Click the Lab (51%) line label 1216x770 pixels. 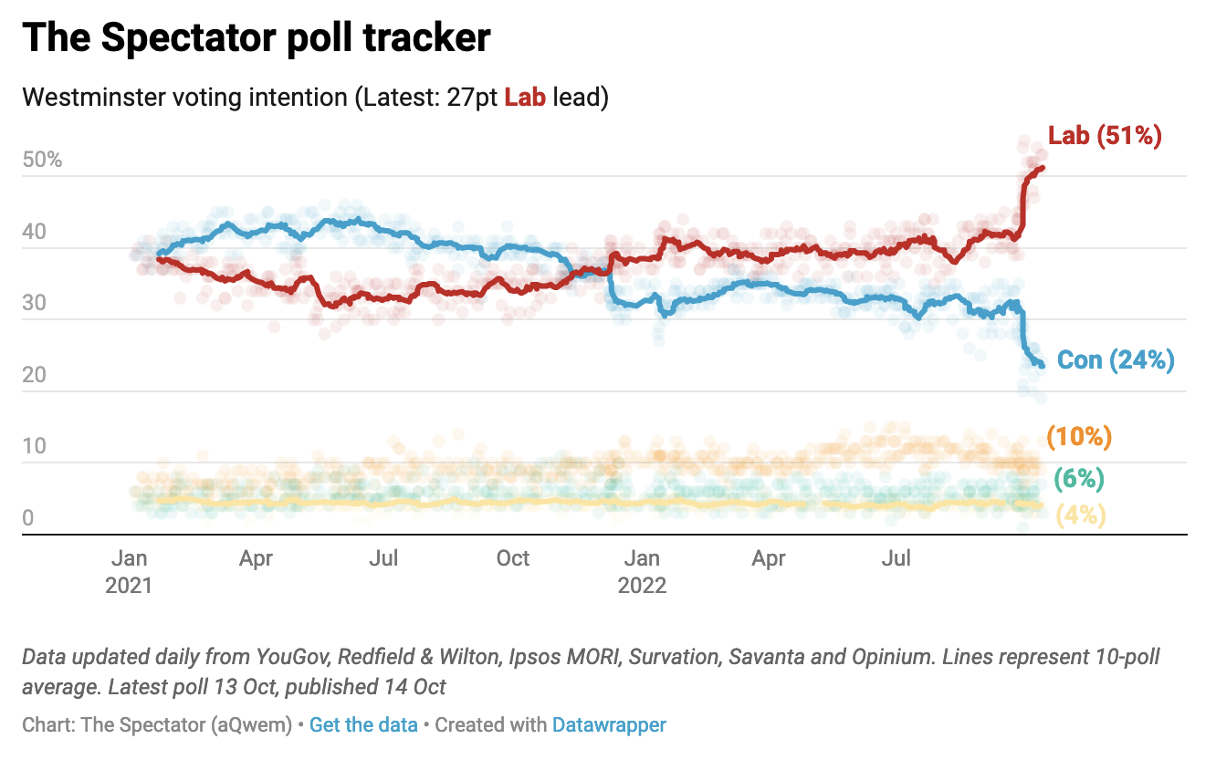click(1104, 136)
